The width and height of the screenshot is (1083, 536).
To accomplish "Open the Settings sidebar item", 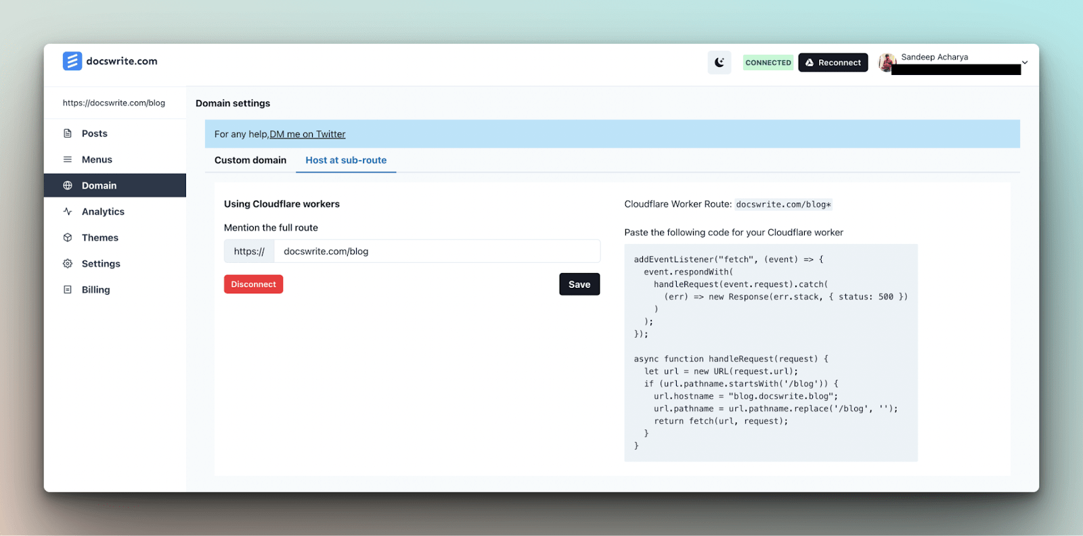I will point(115,264).
